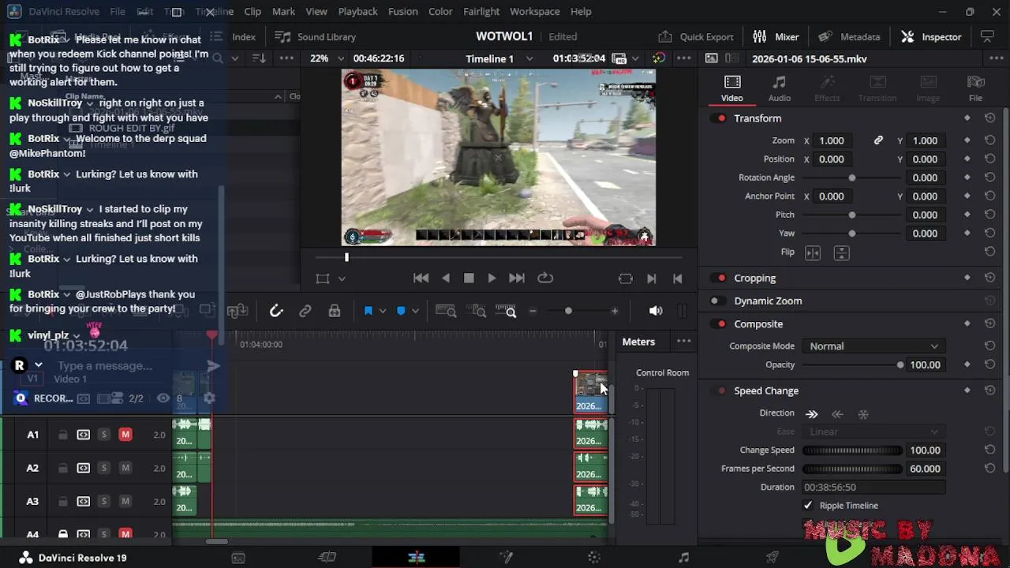Toggle Composite section enable switch
1010x568 pixels.
[x=717, y=324]
